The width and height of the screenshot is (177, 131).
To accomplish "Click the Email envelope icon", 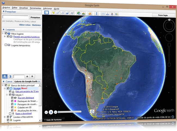I will (x=103, y=14).
